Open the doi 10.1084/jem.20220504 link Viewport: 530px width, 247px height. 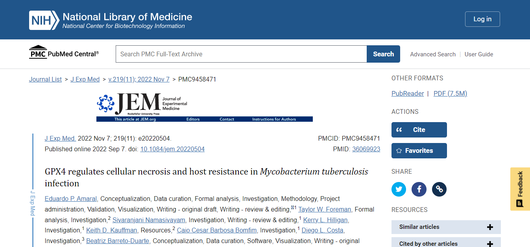point(172,149)
